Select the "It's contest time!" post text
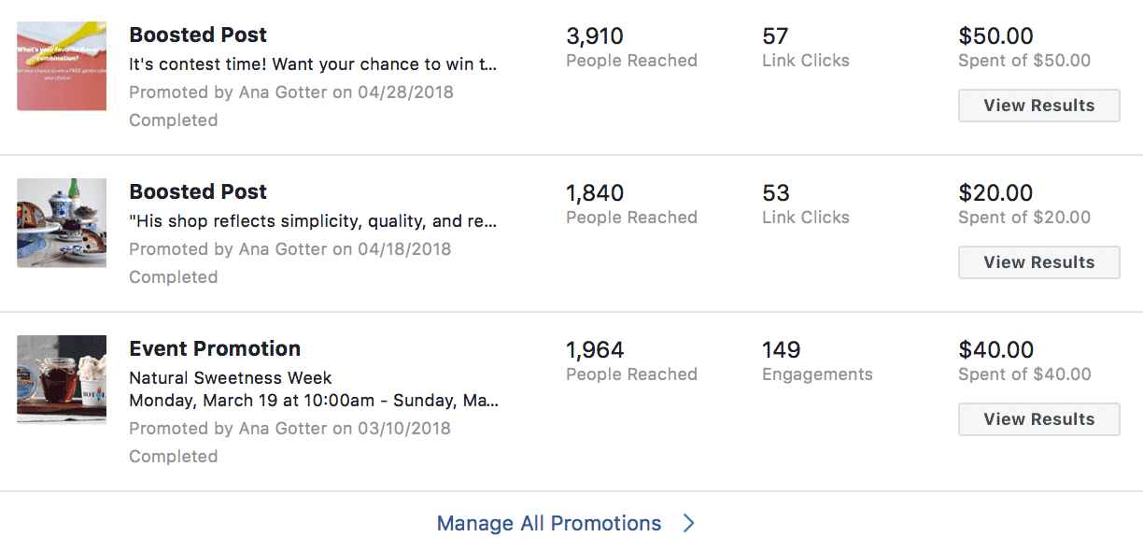1143x551 pixels. pos(313,64)
